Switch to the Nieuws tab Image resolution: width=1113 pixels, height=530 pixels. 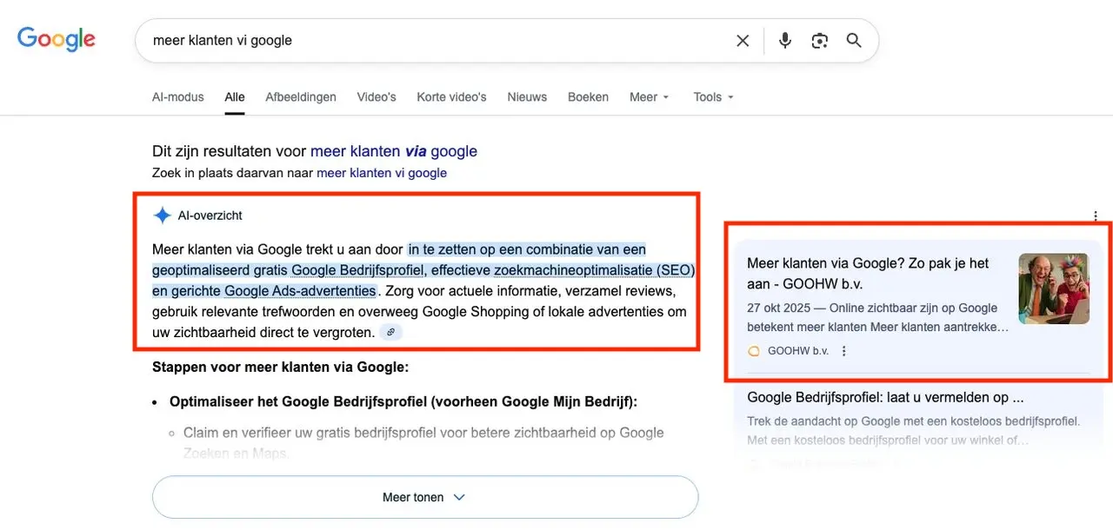(x=527, y=96)
